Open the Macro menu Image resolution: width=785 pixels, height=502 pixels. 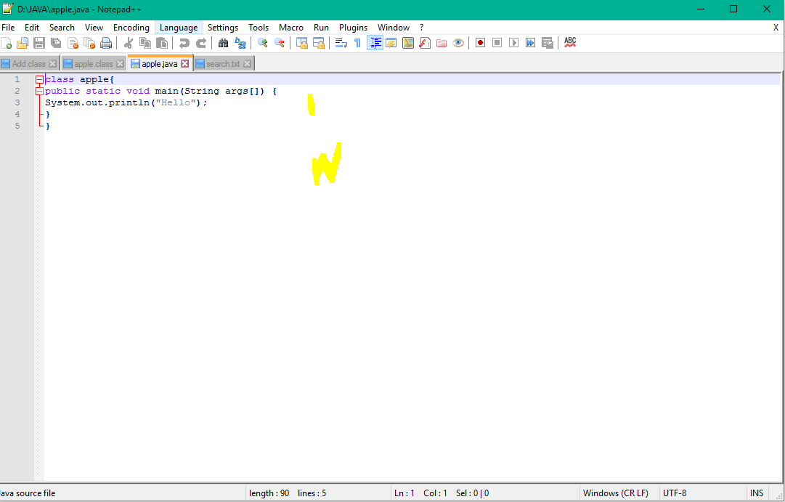point(291,27)
